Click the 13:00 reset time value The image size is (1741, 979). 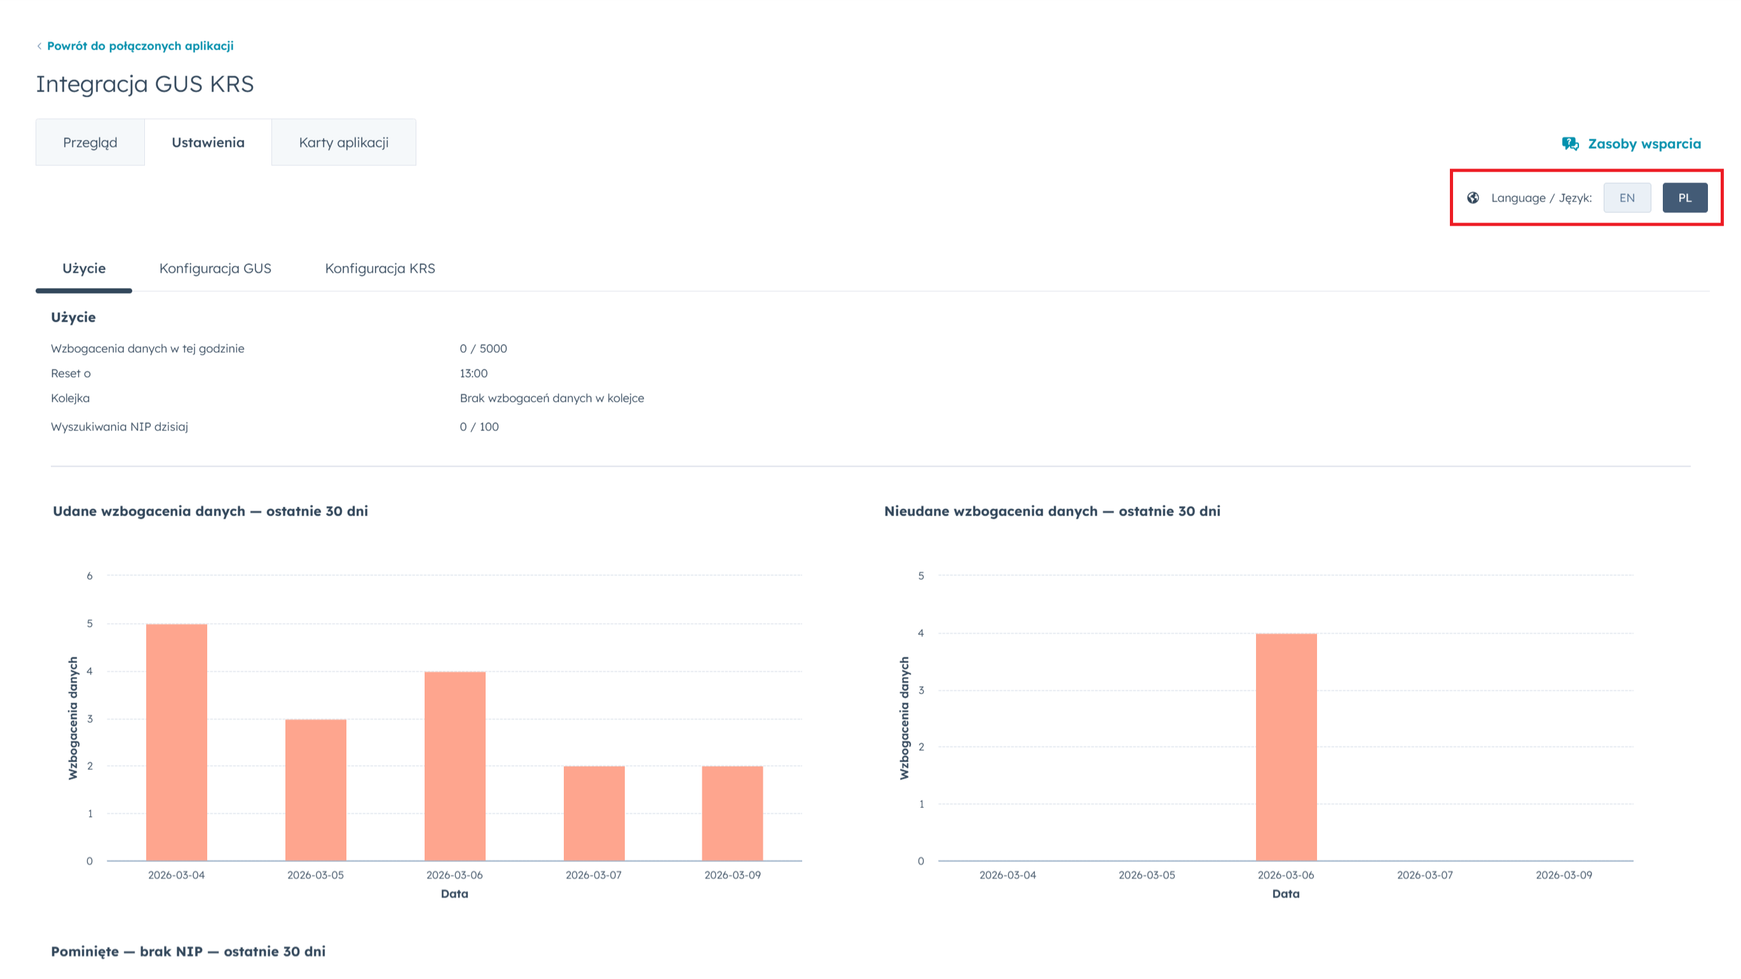pos(474,373)
